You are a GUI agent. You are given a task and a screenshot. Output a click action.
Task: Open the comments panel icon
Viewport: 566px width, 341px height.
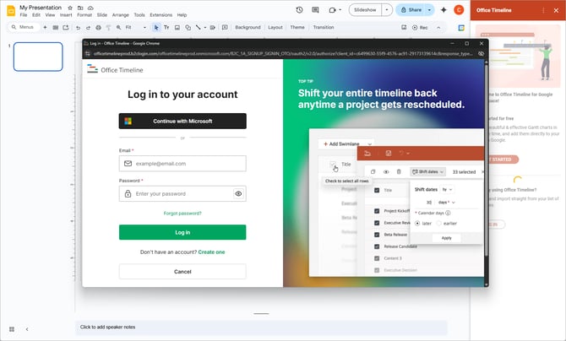[x=315, y=10]
